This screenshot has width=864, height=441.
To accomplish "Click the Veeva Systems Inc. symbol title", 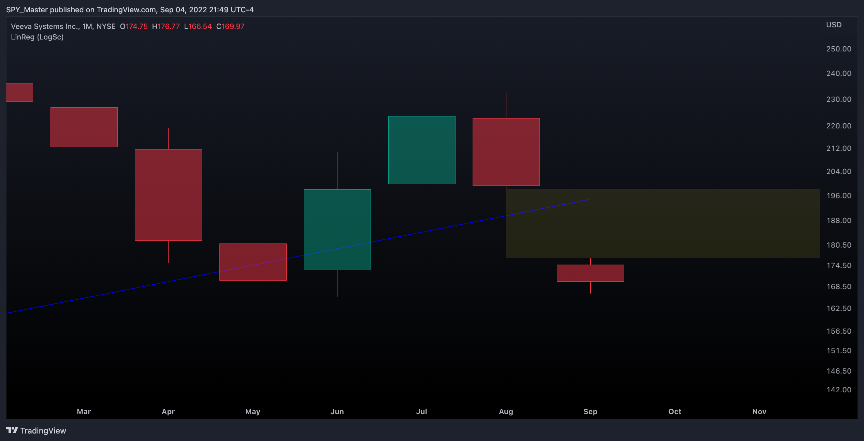I will 63,27.
